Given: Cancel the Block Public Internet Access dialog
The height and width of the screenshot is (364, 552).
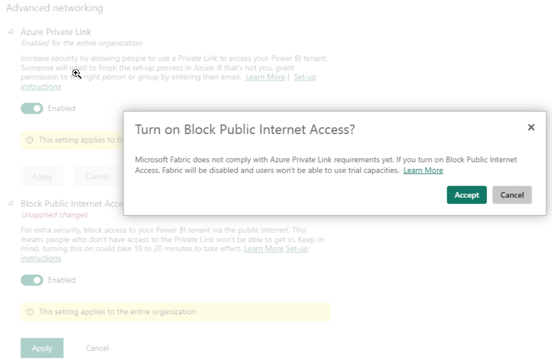Looking at the screenshot, I should point(512,195).
